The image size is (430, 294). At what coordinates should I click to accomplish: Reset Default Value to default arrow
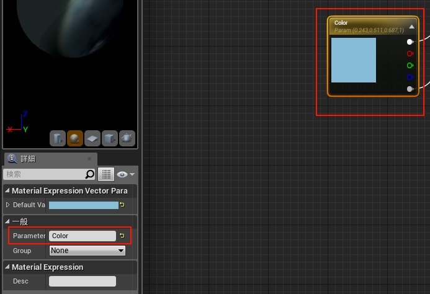[x=122, y=205]
